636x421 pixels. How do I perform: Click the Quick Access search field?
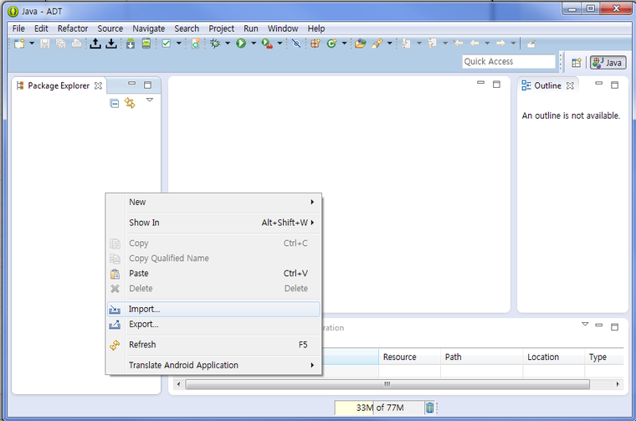tap(509, 62)
